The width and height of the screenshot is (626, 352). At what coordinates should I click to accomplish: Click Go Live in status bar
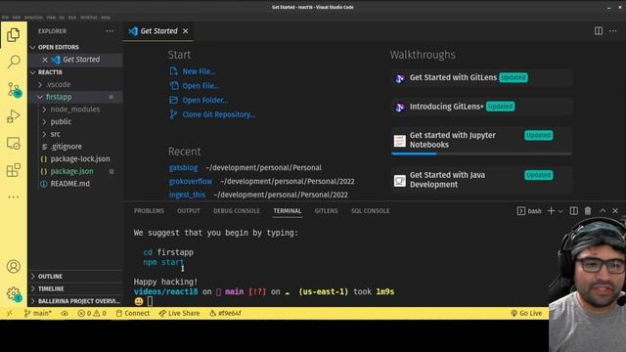526,313
